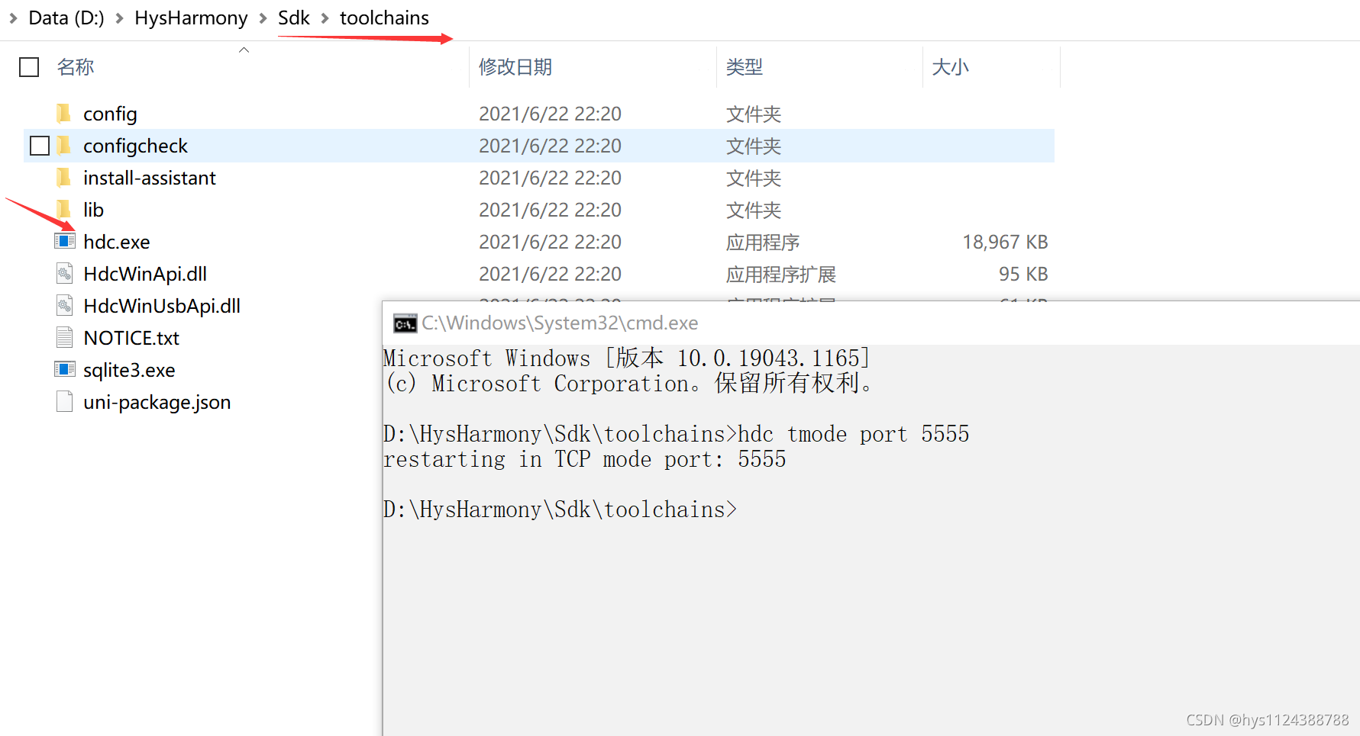The image size is (1360, 736).
Task: Expand the chevron before Sdk breadcrumb
Action: (x=263, y=18)
